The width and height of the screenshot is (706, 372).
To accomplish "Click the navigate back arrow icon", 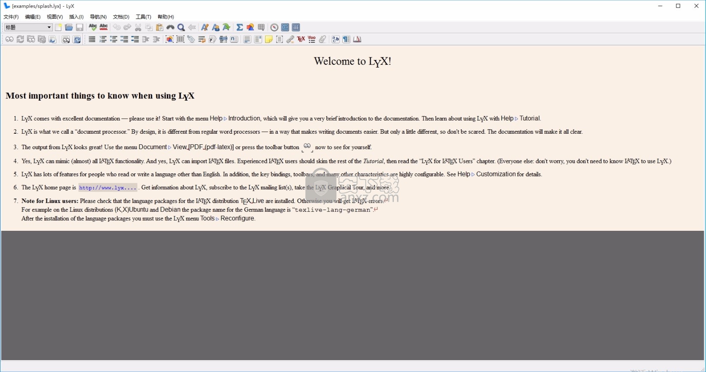I will [x=192, y=27].
